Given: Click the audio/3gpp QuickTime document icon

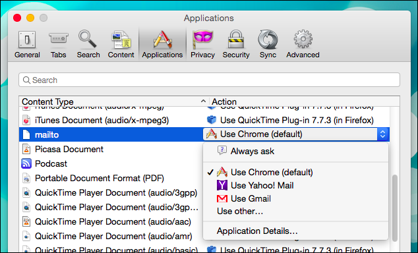Looking at the screenshot, I should click(x=26, y=192).
